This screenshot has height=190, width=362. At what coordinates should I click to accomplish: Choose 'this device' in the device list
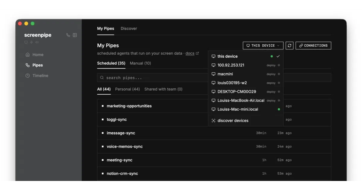246,56
